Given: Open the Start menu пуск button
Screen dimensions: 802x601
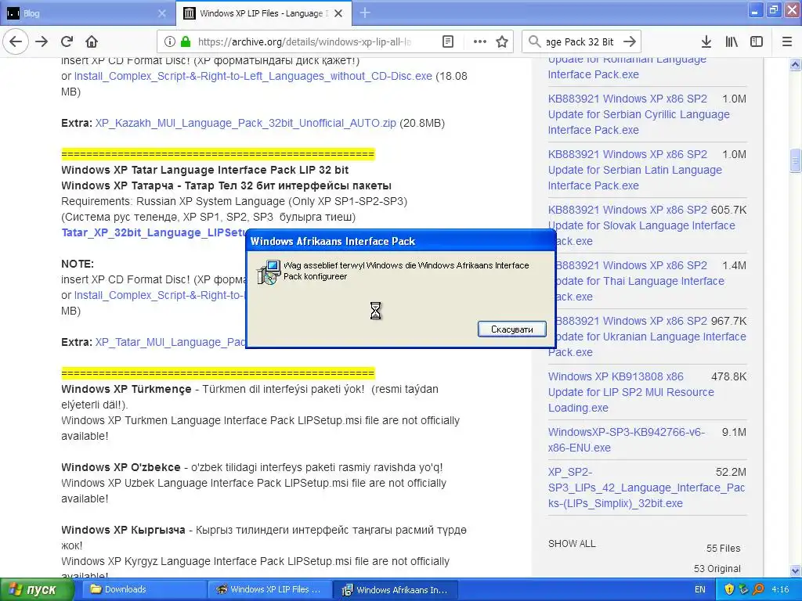Looking at the screenshot, I should [x=37, y=590].
